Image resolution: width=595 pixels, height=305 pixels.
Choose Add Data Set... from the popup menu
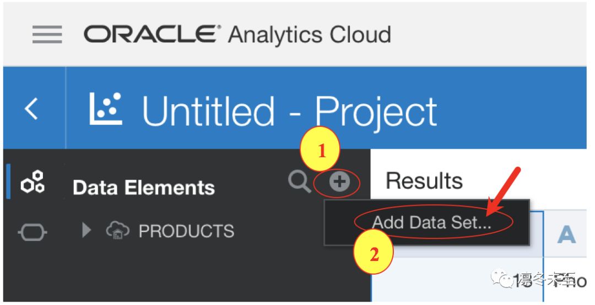[x=431, y=222]
